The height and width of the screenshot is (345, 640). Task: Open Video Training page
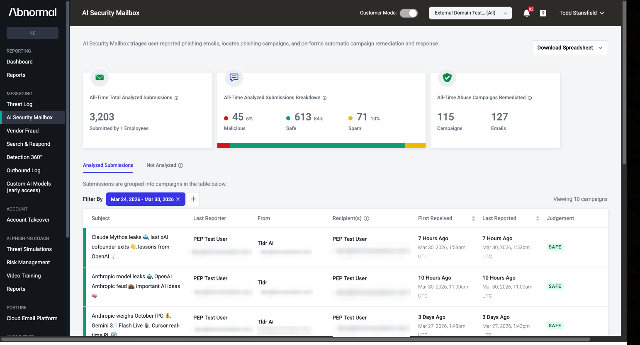[x=24, y=276]
